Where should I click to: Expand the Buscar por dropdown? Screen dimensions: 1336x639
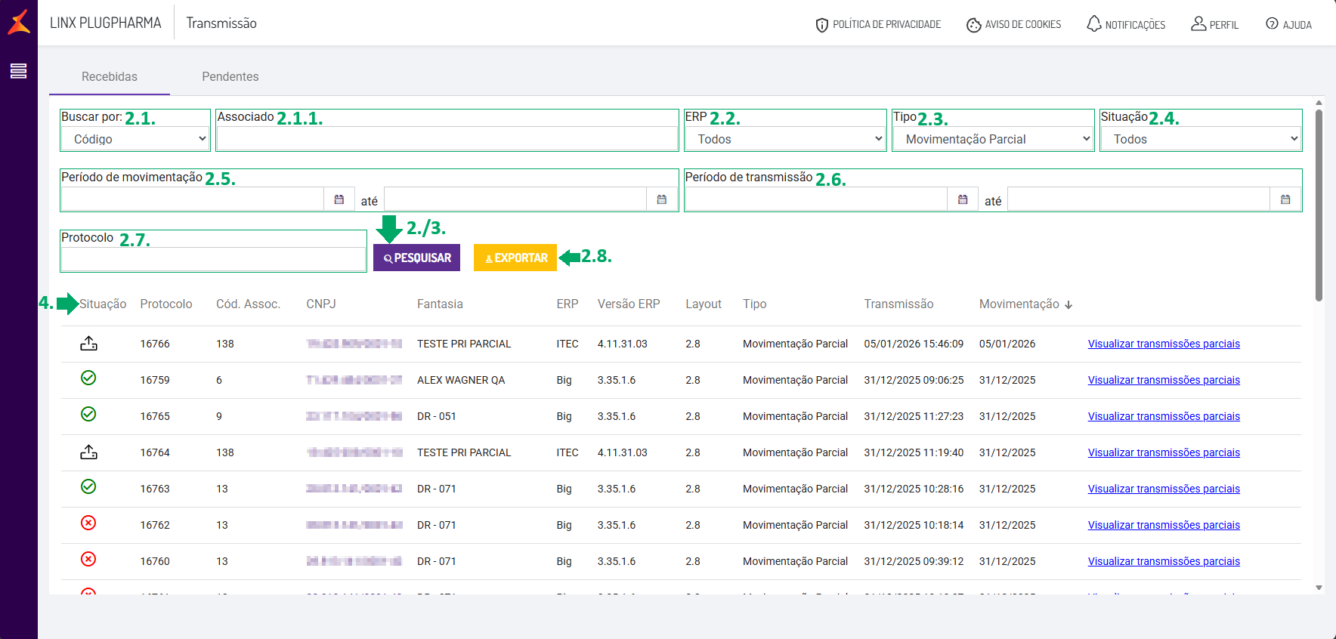point(135,139)
